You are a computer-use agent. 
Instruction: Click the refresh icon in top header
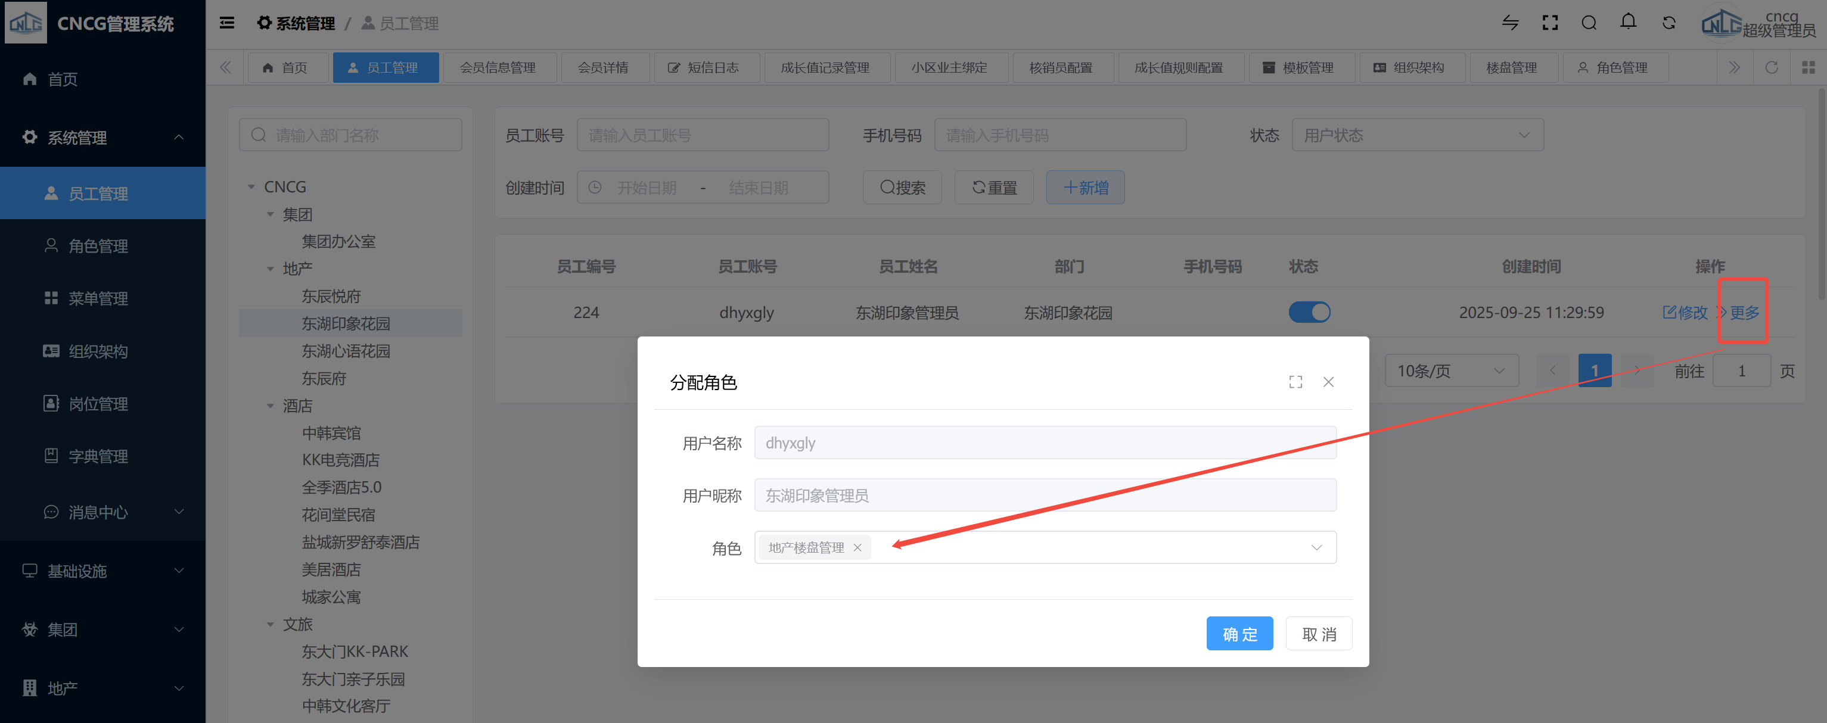coord(1668,23)
